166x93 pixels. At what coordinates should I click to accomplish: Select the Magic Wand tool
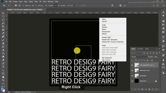point(3,23)
